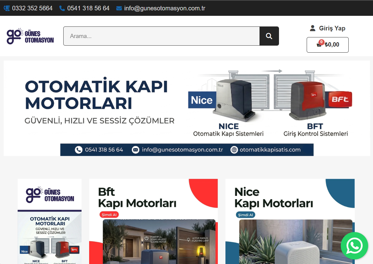Open the WhatsApp chat floating button

click(x=354, y=246)
